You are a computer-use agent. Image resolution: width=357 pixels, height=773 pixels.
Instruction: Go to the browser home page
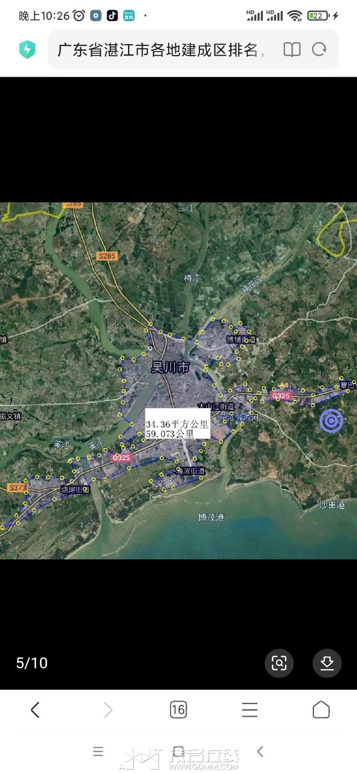[321, 710]
